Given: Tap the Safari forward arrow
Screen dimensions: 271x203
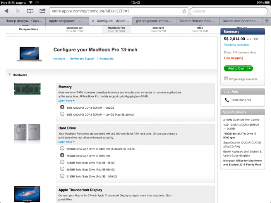Looking at the screenshot, I should tap(18, 11).
